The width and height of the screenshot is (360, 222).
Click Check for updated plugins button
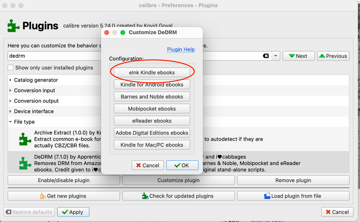(x=178, y=196)
